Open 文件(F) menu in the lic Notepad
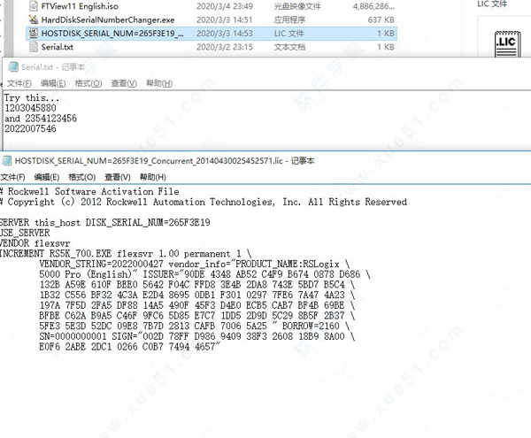This screenshot has height=438, width=531. [13, 177]
